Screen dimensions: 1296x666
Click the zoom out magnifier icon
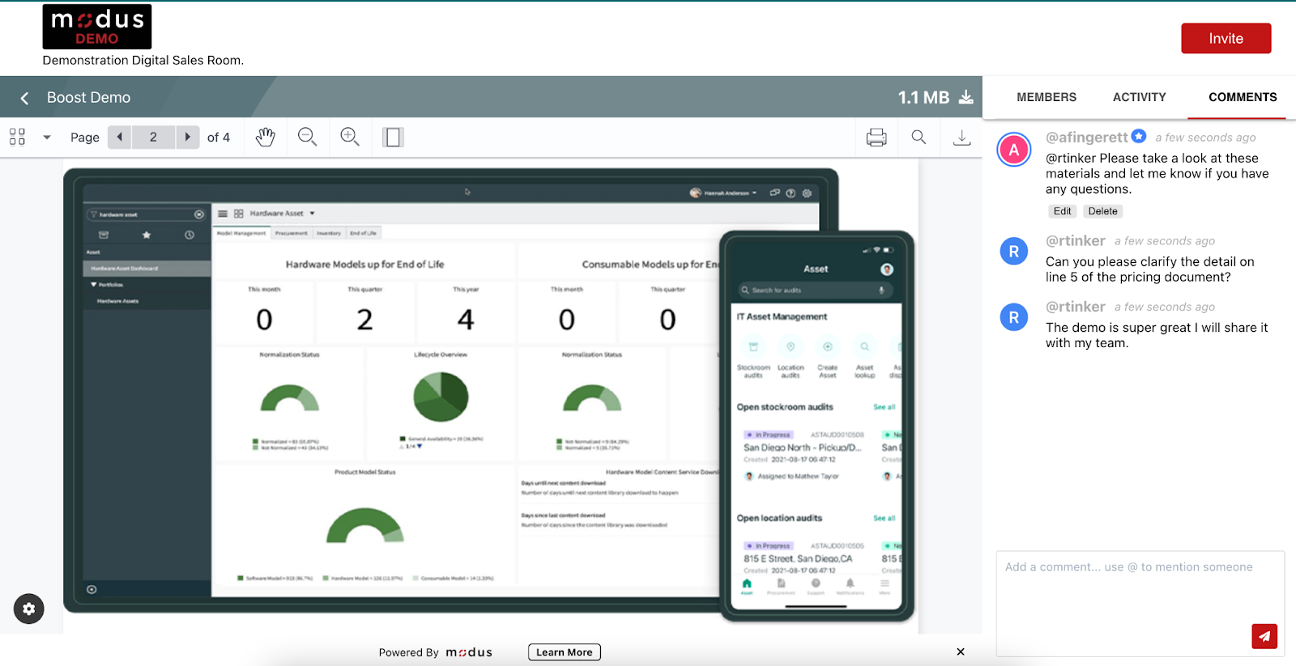click(x=307, y=138)
